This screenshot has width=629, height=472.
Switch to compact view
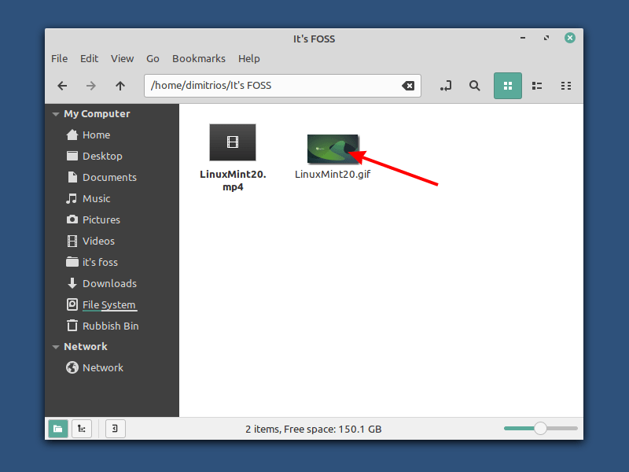[566, 86]
